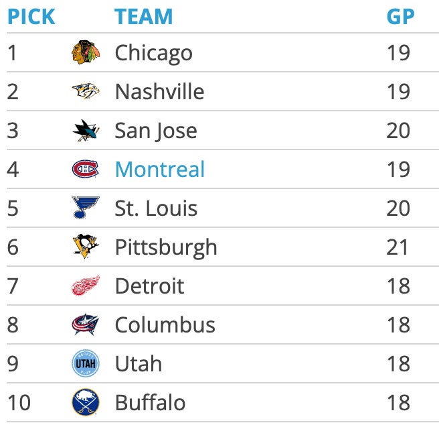
Task: Open the Montreal team link
Action: pyautogui.click(x=160, y=170)
